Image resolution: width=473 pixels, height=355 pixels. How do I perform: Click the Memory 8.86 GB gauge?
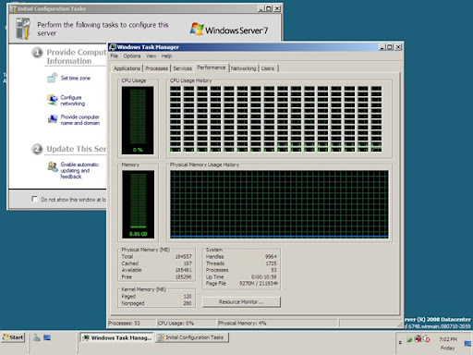pos(138,204)
